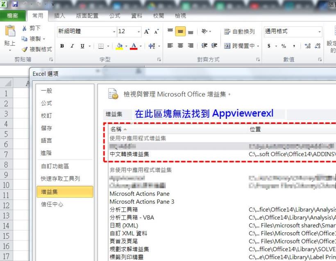The height and width of the screenshot is (261, 336).
Task: Click the Copy (複製) icon
Action: pyautogui.click(x=24, y=39)
